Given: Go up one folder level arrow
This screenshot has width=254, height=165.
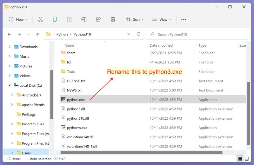Looking at the screenshot, I should point(38,34).
